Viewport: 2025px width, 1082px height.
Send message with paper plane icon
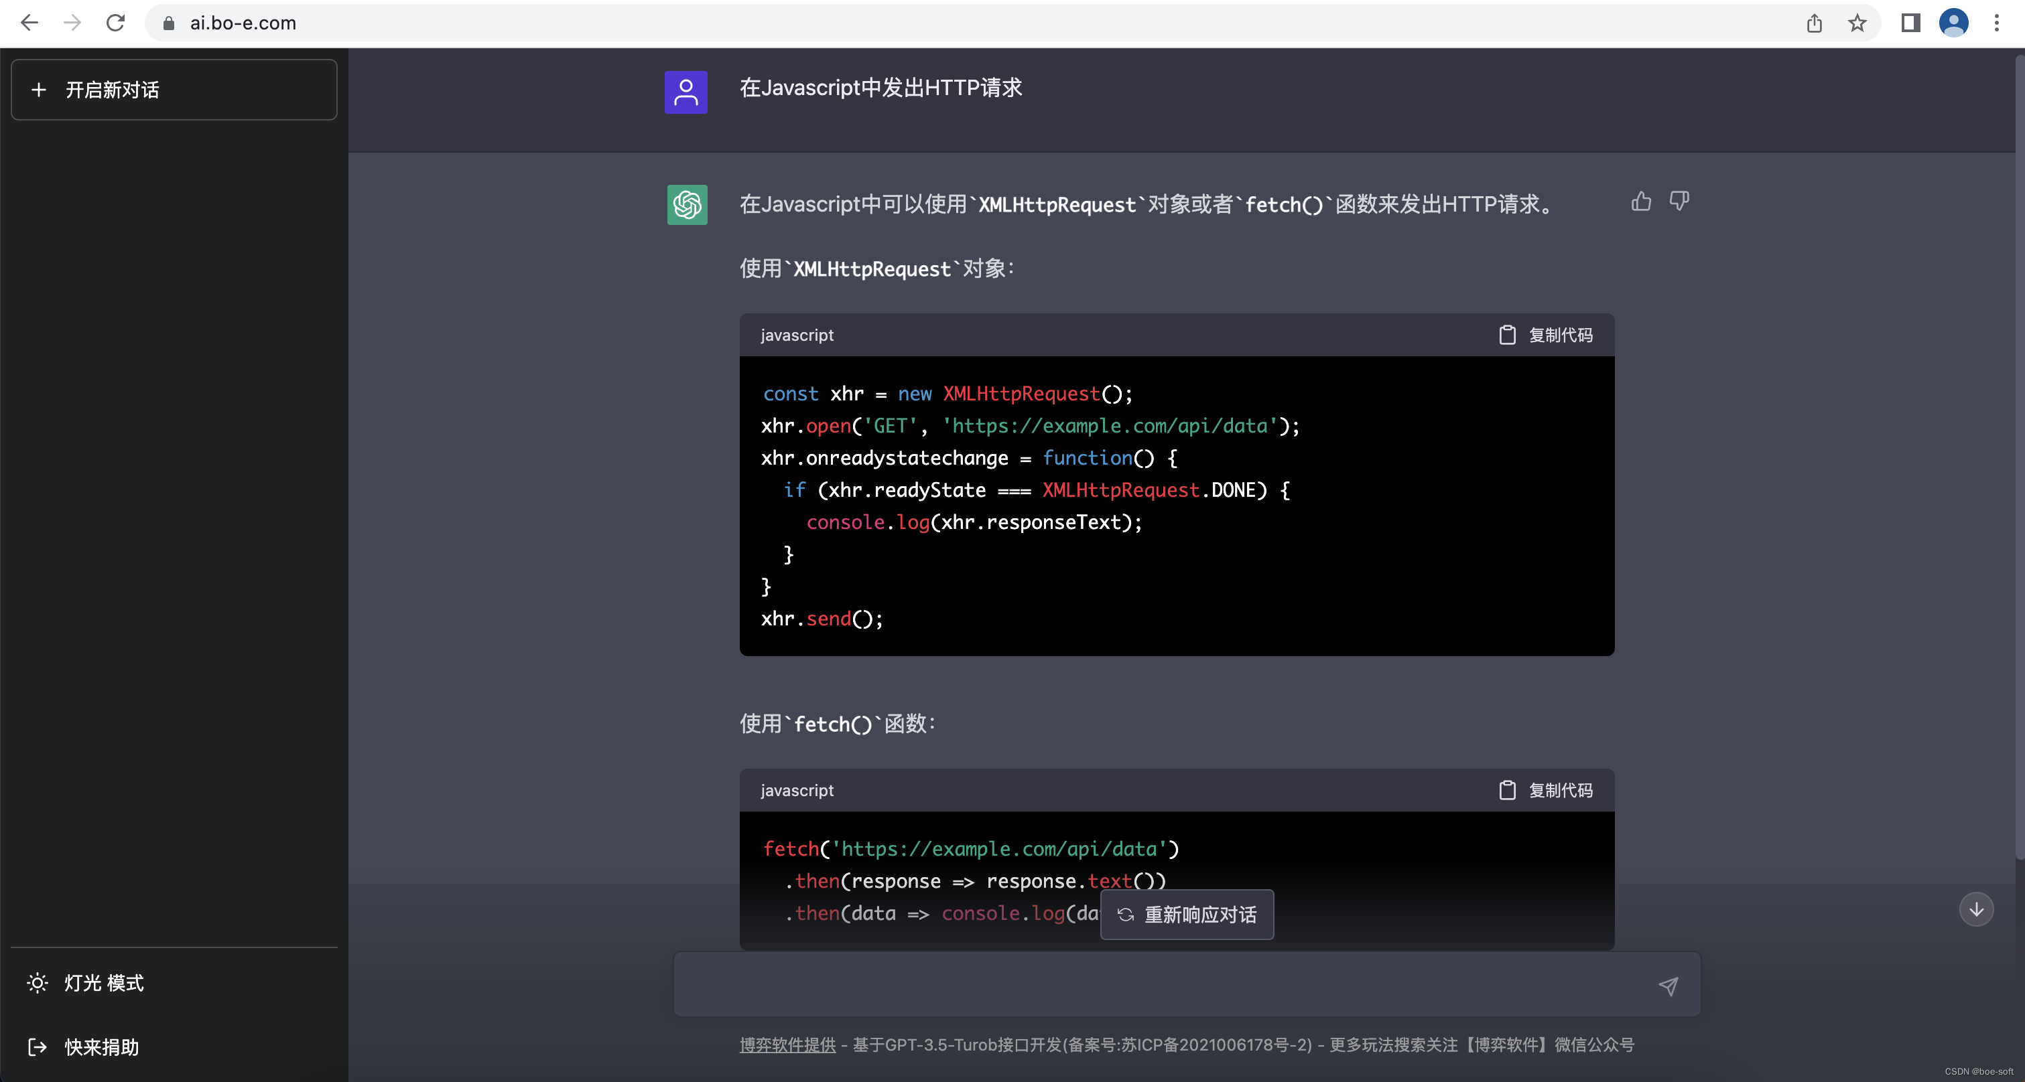[x=1668, y=986]
